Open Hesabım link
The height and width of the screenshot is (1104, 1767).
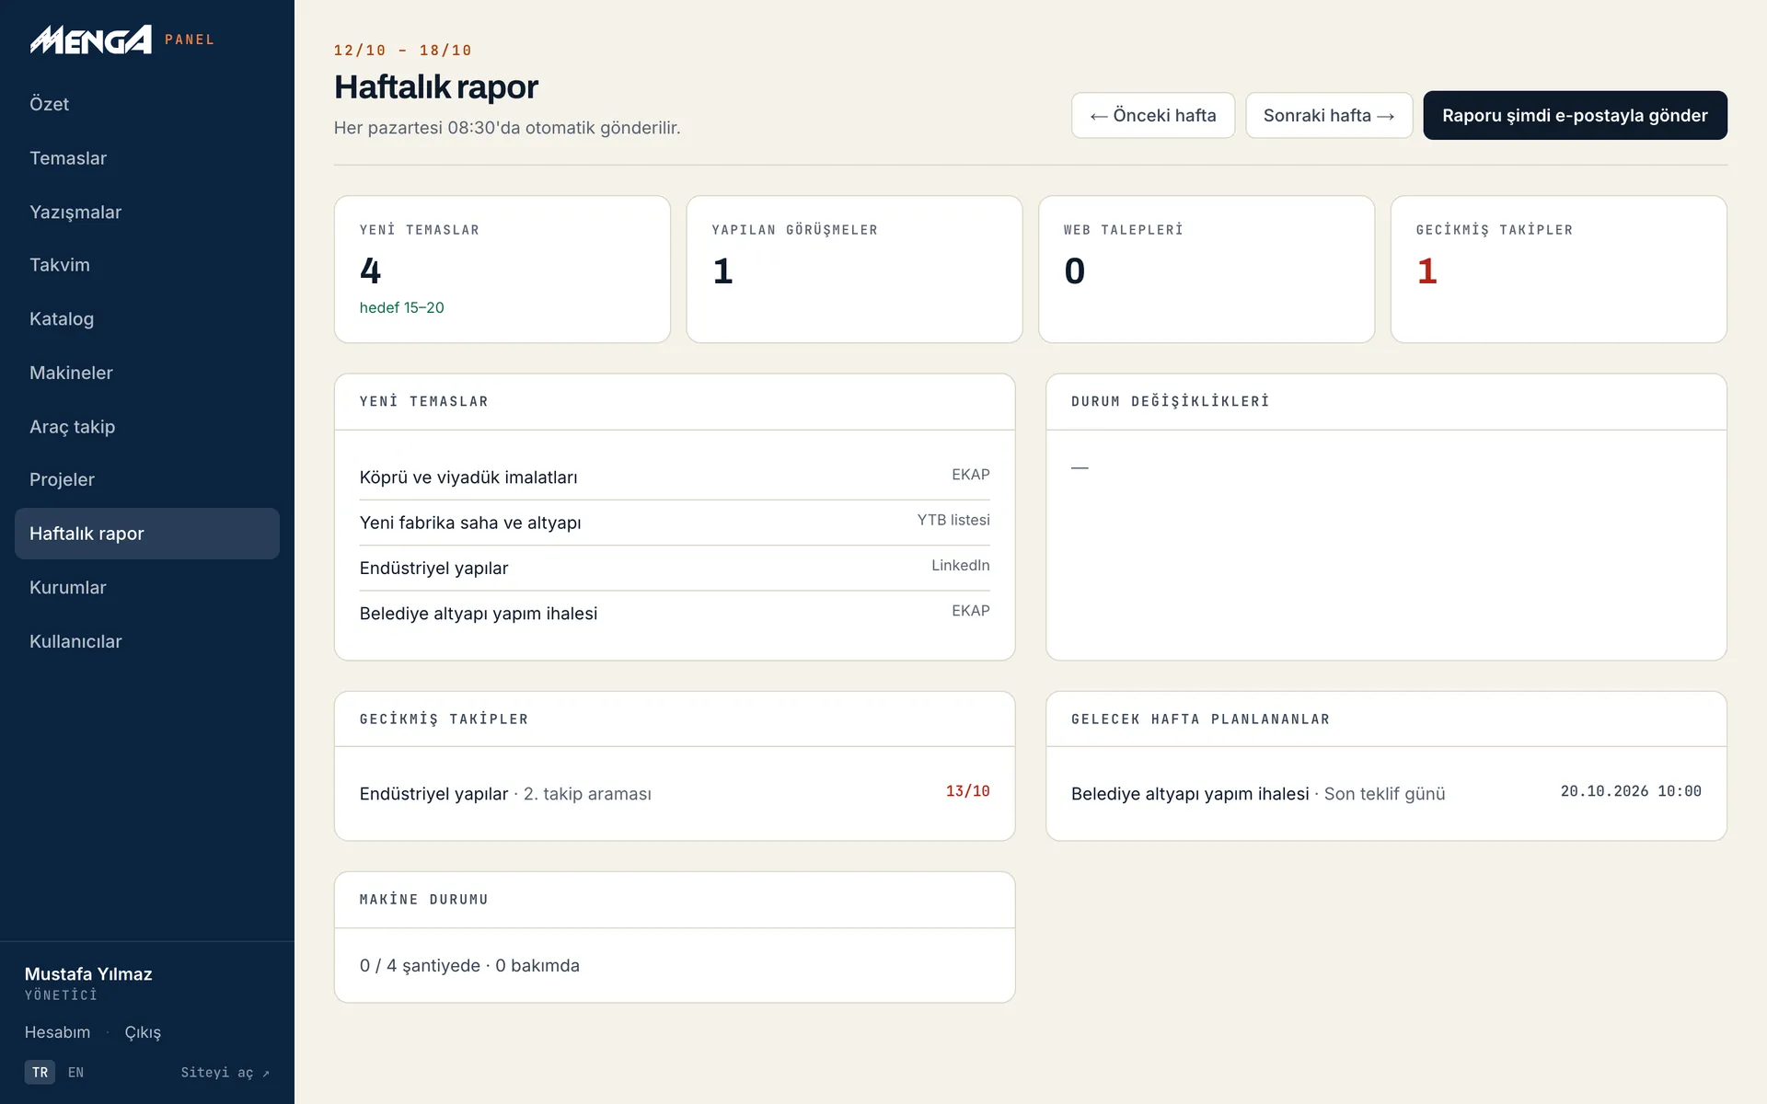(57, 1032)
